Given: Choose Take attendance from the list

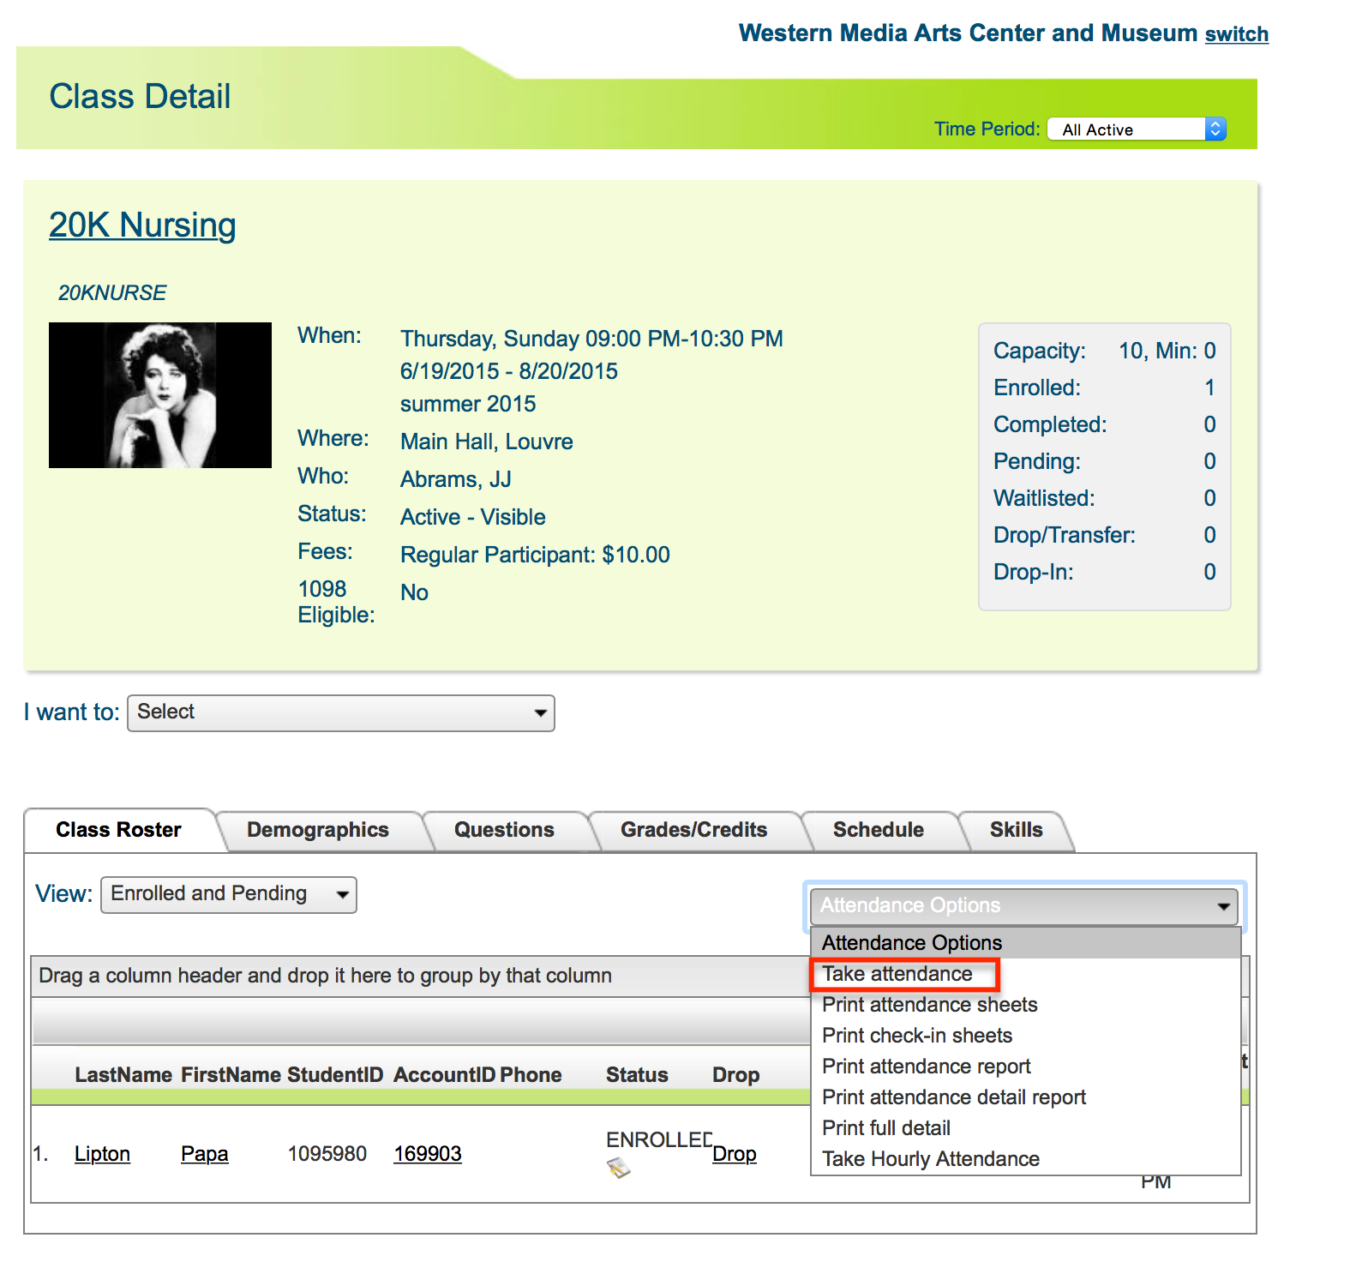Looking at the screenshot, I should pos(897,974).
